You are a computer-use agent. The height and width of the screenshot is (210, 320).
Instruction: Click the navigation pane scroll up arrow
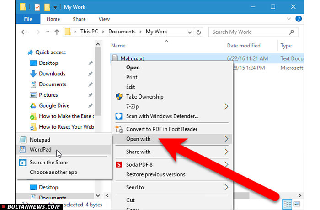click(x=98, y=44)
